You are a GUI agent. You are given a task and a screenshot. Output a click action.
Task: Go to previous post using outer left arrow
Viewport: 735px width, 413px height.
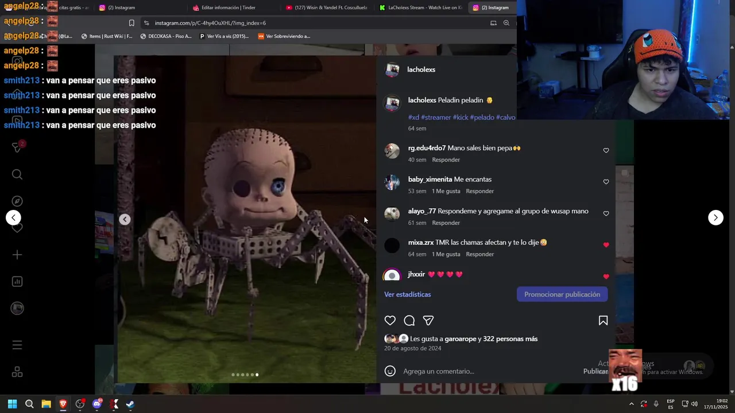pos(13,217)
